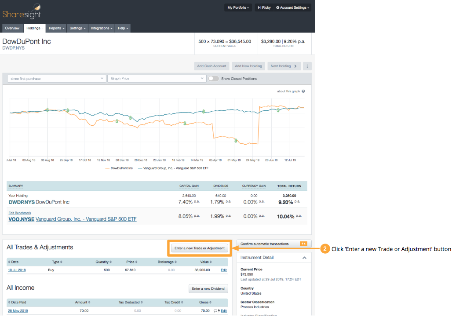
Task: Click 'Enter a new Dividend' button
Action: [x=208, y=288]
